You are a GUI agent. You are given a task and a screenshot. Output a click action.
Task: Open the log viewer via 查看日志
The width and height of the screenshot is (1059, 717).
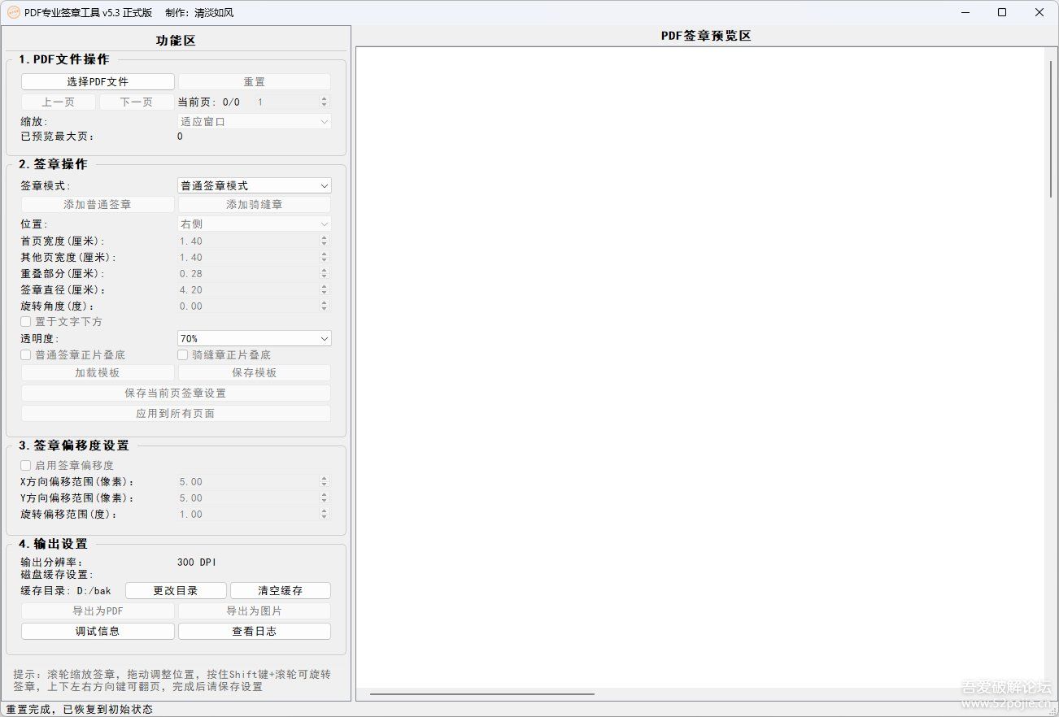(x=254, y=631)
